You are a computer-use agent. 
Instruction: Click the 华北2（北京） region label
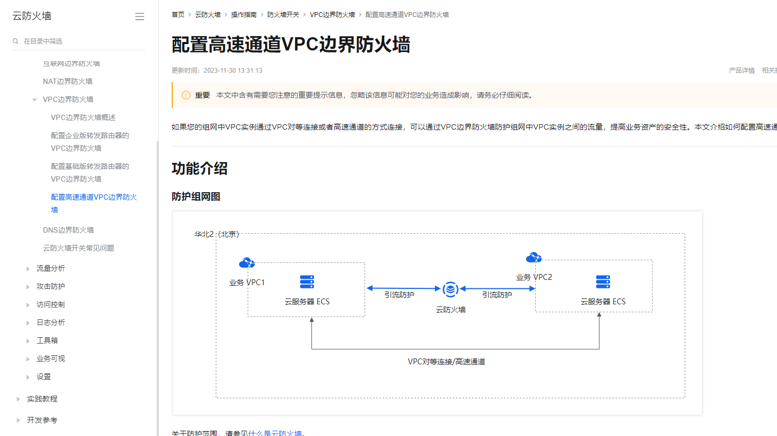217,234
